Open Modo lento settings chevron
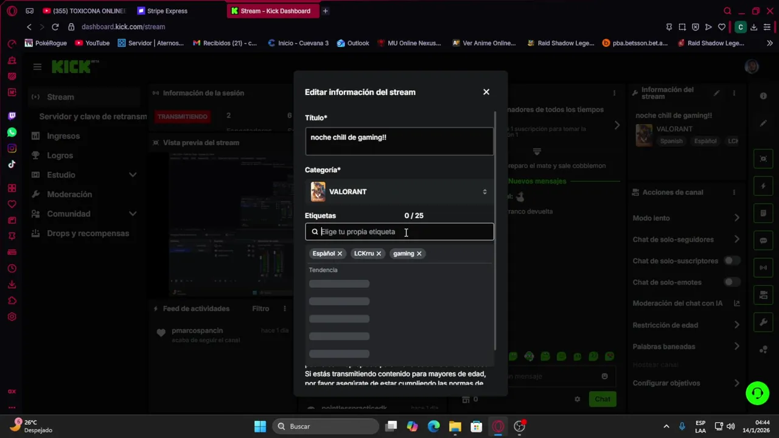 (736, 218)
